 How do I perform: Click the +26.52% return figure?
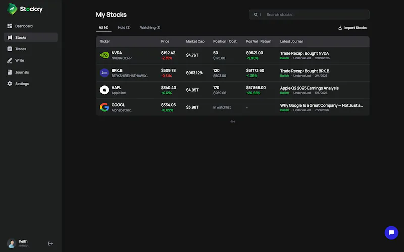click(253, 93)
